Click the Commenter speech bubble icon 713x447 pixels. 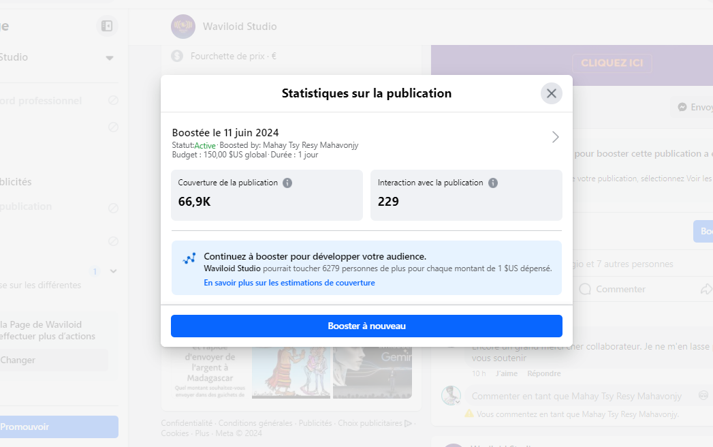585,289
